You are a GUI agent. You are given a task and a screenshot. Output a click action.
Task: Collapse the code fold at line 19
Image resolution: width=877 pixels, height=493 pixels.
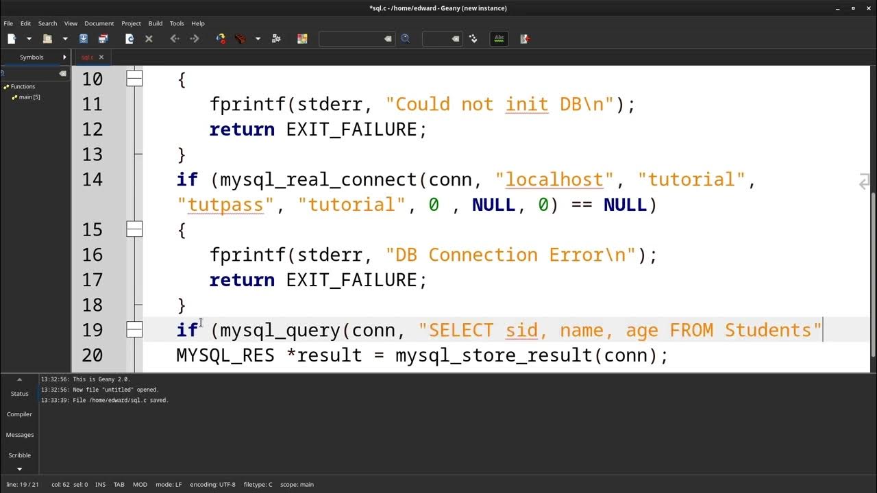[x=134, y=330]
